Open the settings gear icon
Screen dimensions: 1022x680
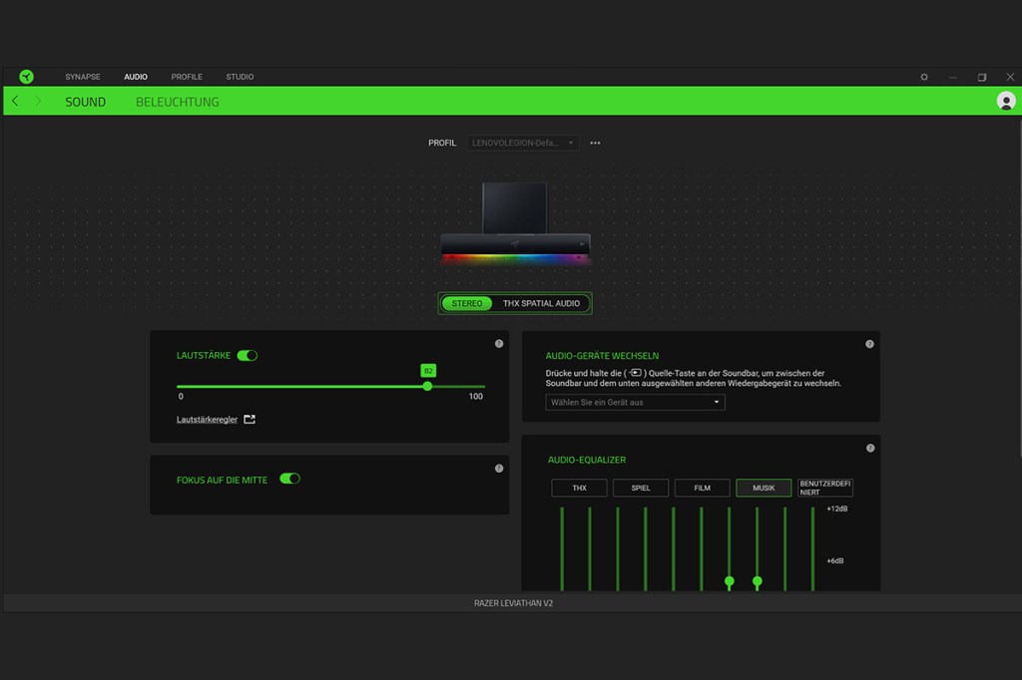coord(923,77)
